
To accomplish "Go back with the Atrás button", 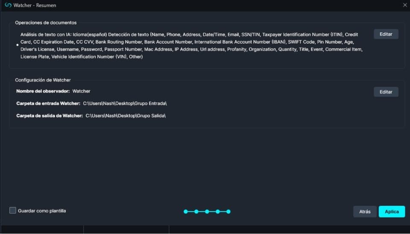I will tap(365, 211).
